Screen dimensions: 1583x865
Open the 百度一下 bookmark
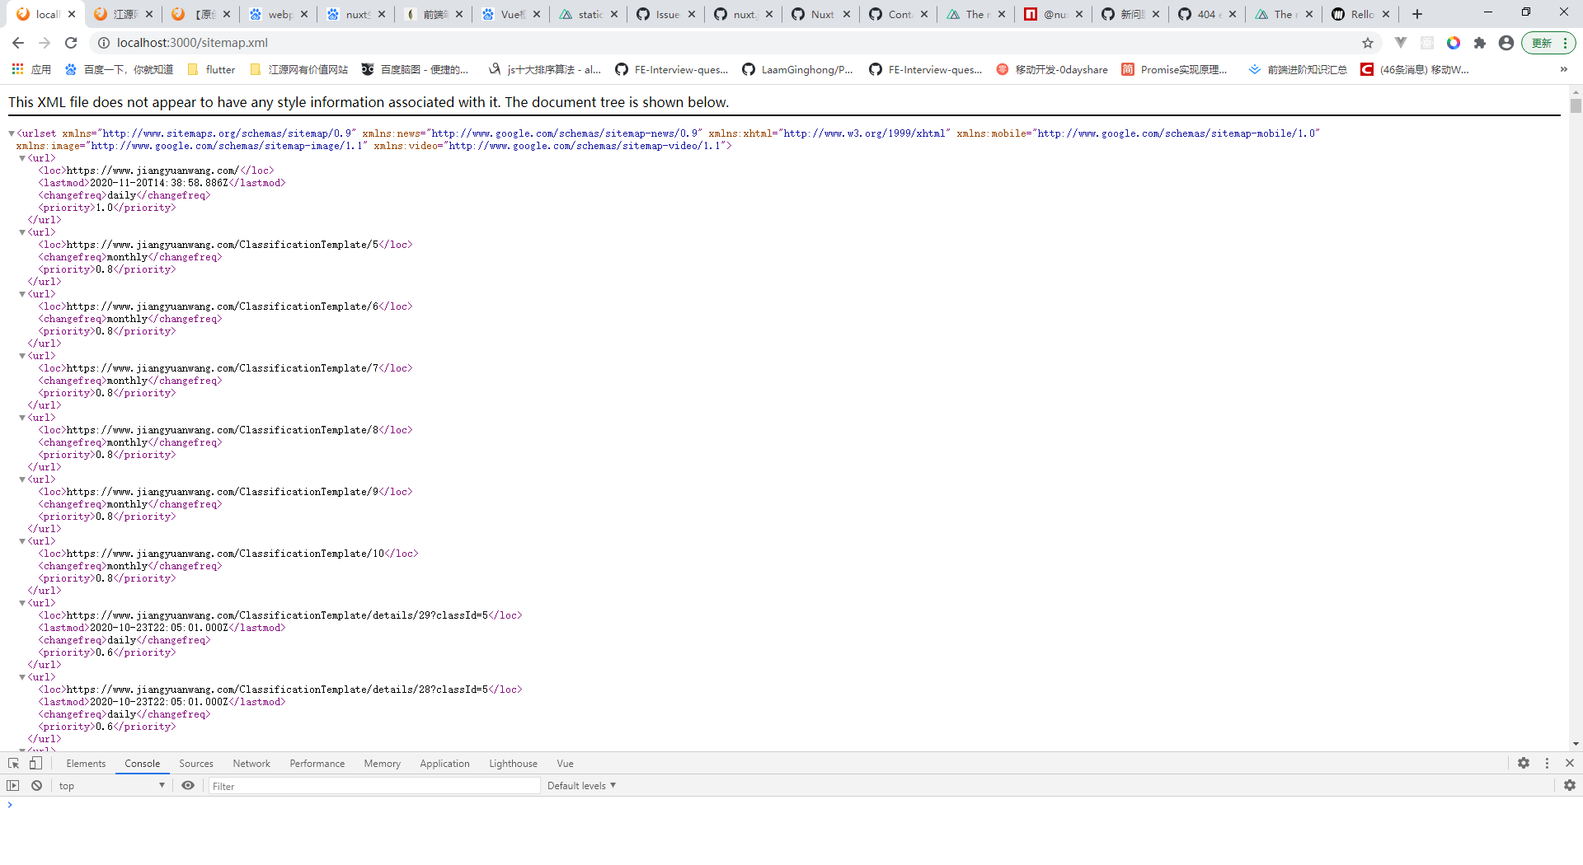pos(119,70)
